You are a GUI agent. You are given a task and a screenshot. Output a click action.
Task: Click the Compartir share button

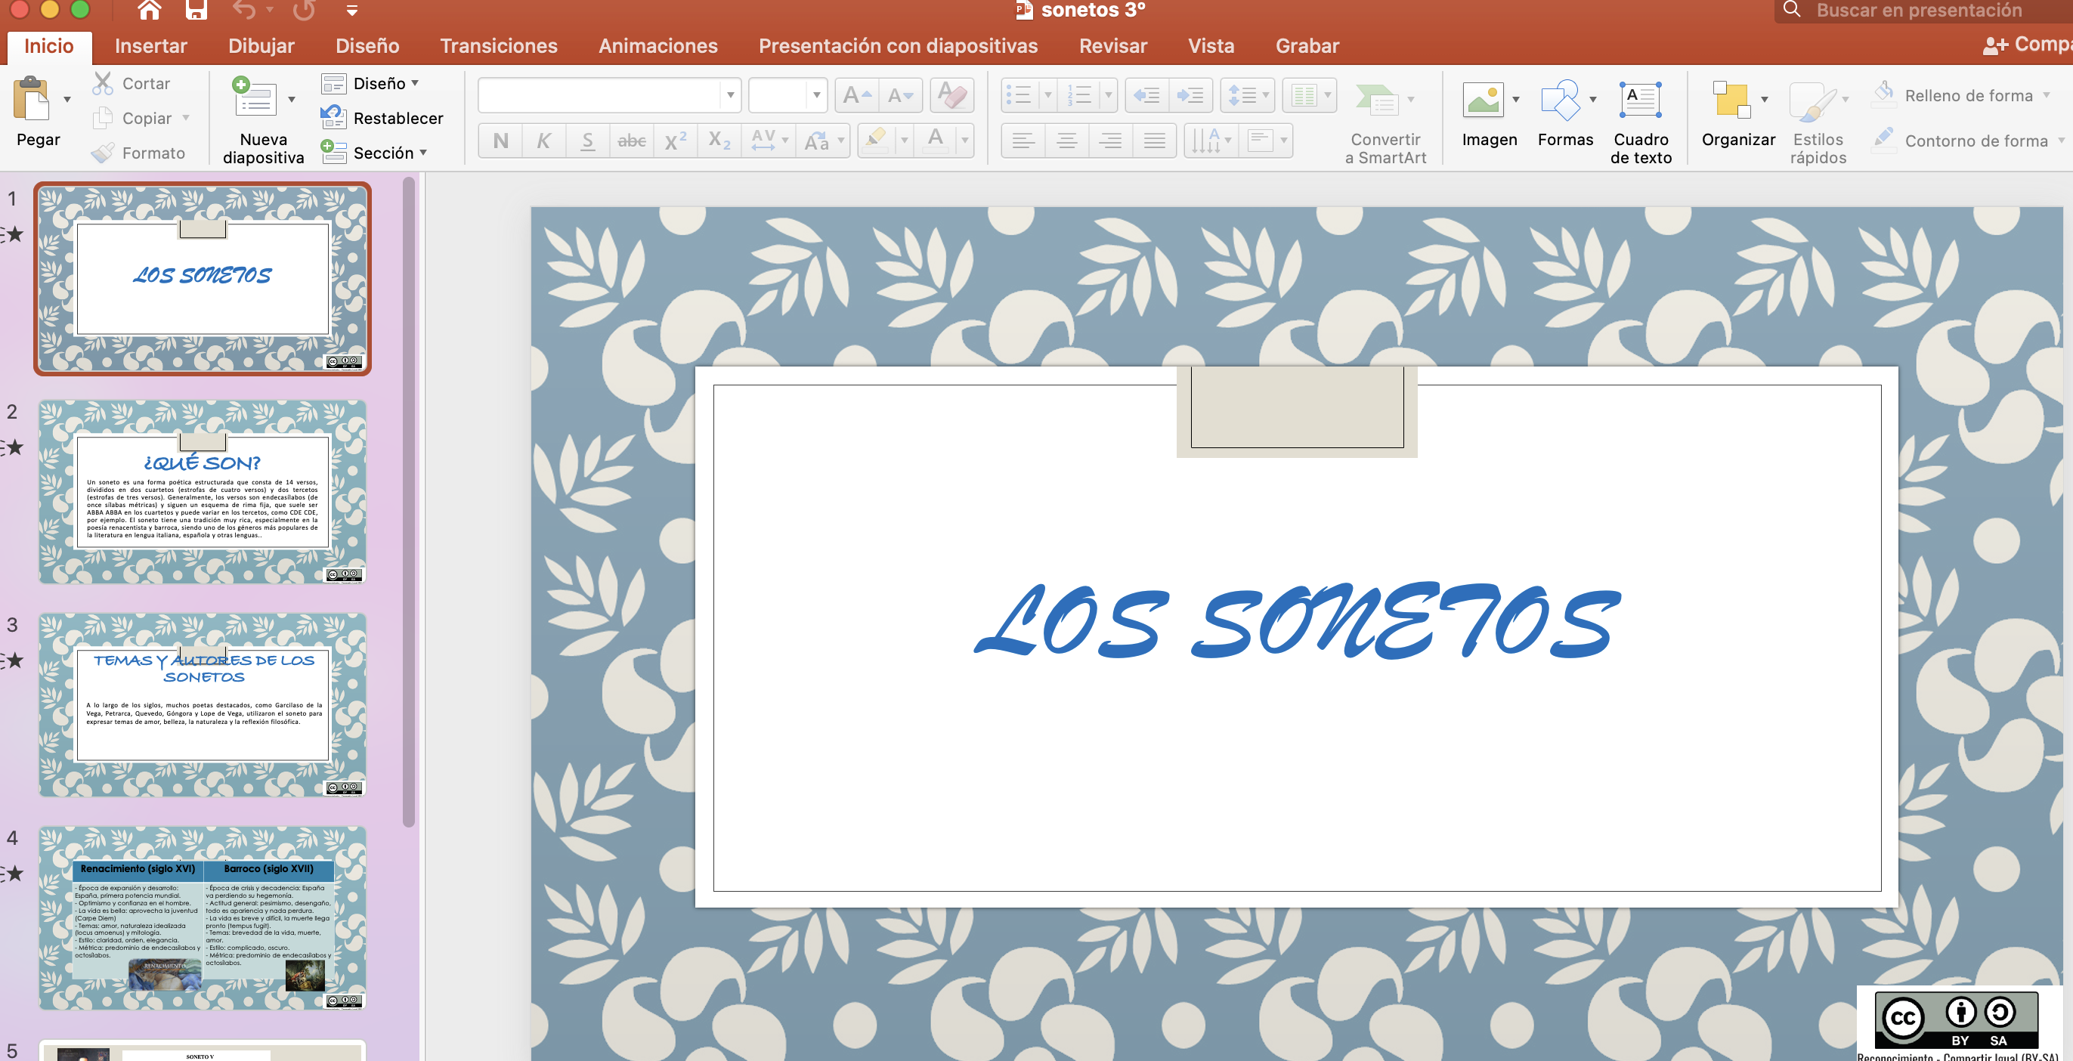click(2026, 45)
